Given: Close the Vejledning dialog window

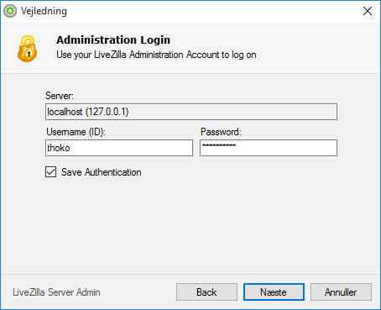Looking at the screenshot, I should tap(368, 11).
